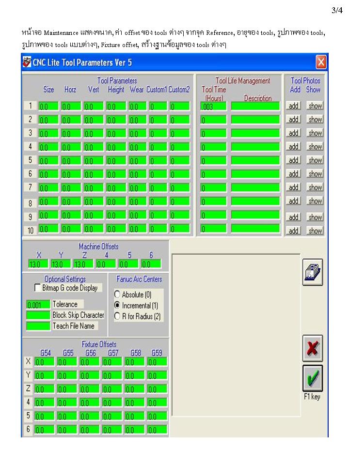Click the empty tool photo preview panel
Image resolution: width=349 pixels, height=465 pixels.
click(236, 335)
